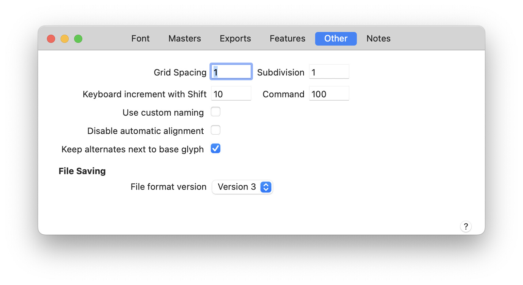Viewport: 523px width, 285px height.
Task: Open the File format version dropdown
Action: coord(242,187)
